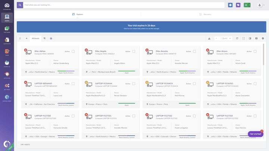269x151 pixels.
Task: Open the filter options next to All Assets
Action: click(44, 38)
